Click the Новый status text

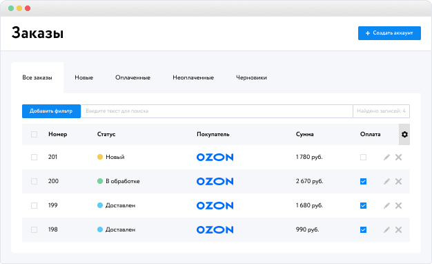[115, 157]
